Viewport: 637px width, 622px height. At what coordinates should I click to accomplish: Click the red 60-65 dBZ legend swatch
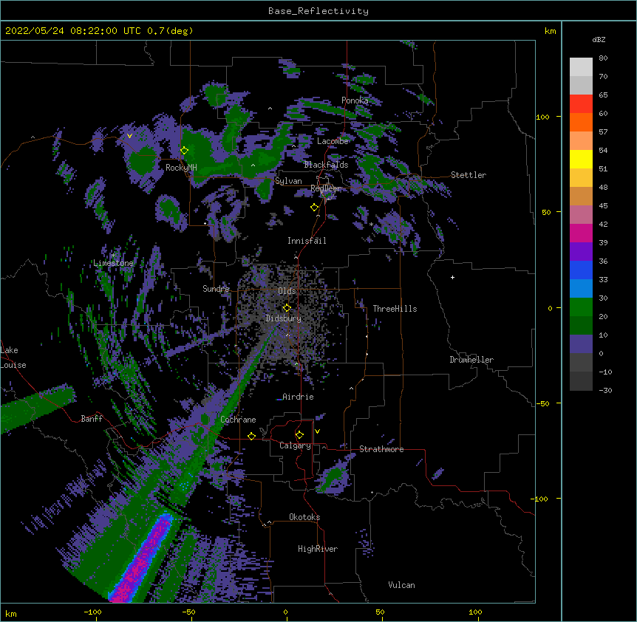[x=581, y=104]
